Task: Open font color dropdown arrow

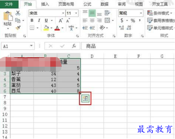Action: 62,28
